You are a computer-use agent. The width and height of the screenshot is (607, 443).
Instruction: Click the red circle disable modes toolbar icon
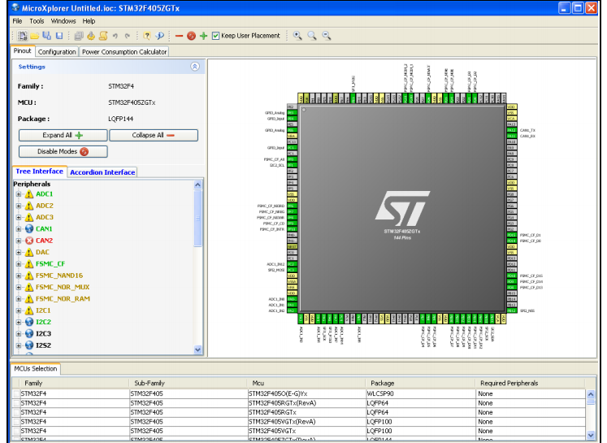191,36
